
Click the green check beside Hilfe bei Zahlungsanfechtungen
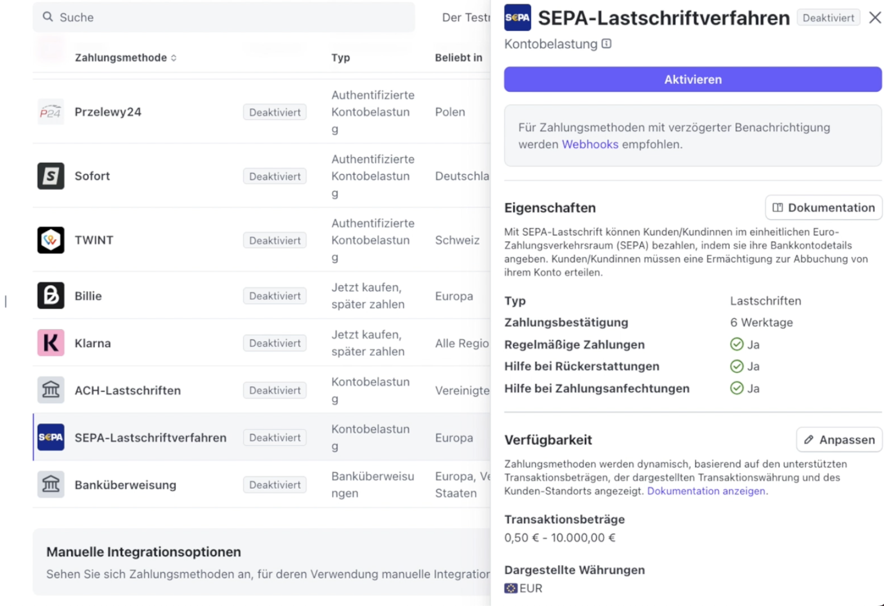coord(736,388)
